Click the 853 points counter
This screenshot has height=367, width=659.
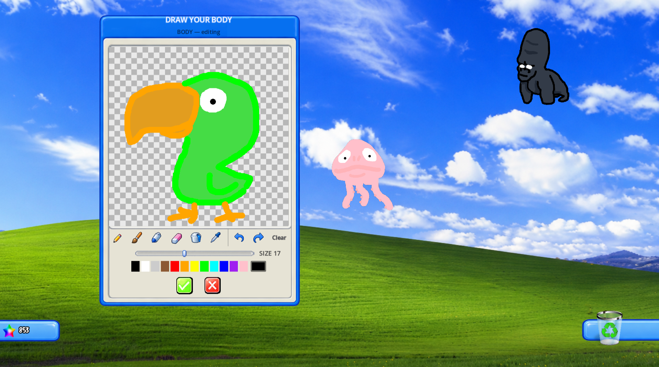(24, 330)
